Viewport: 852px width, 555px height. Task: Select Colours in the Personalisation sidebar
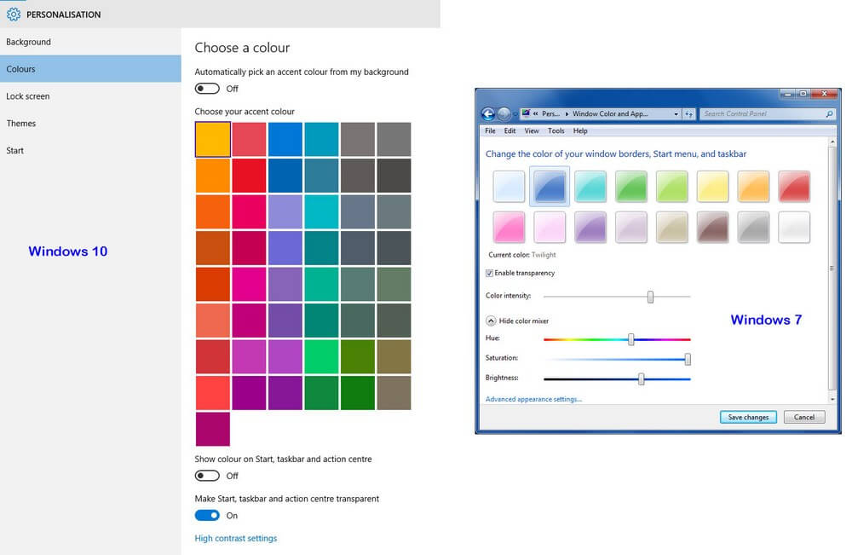(x=90, y=69)
